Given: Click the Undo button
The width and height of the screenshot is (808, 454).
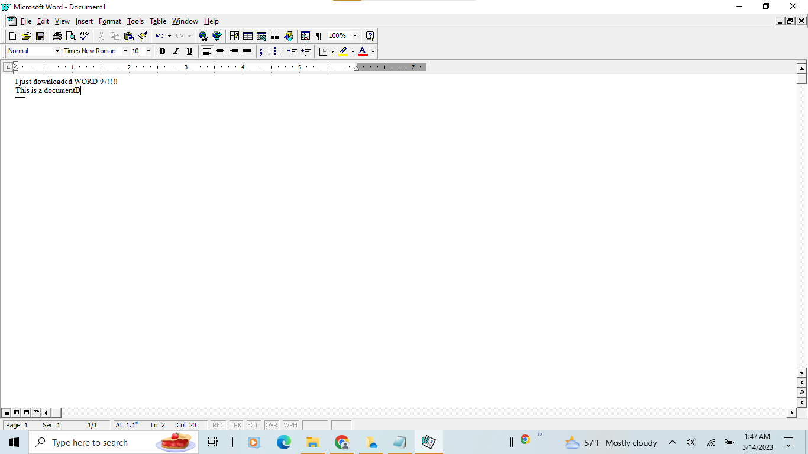Looking at the screenshot, I should tap(159, 35).
